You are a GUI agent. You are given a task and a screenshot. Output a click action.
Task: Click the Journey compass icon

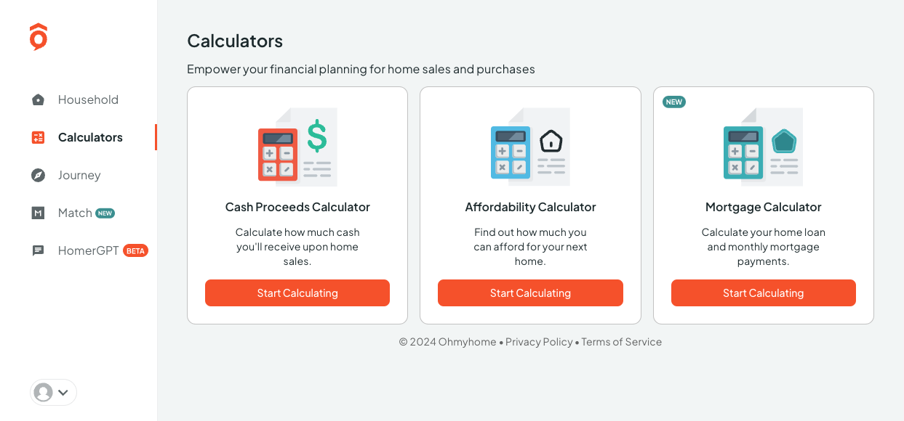(x=39, y=175)
